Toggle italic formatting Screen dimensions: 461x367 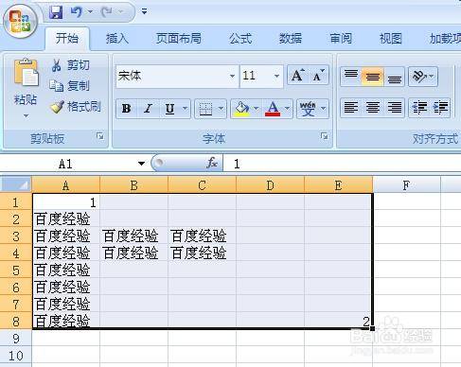(x=148, y=109)
